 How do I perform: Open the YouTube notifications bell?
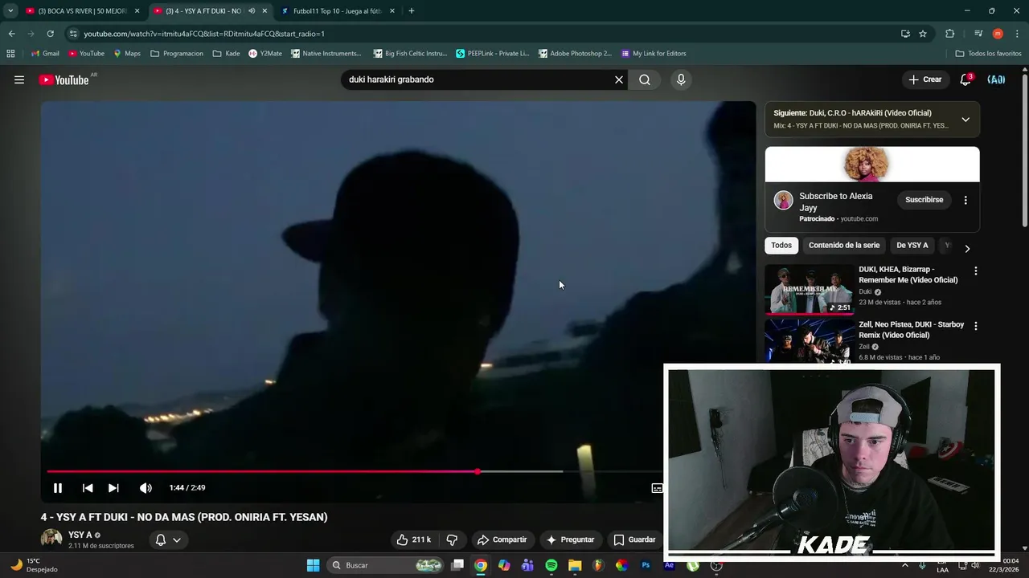[x=965, y=79]
